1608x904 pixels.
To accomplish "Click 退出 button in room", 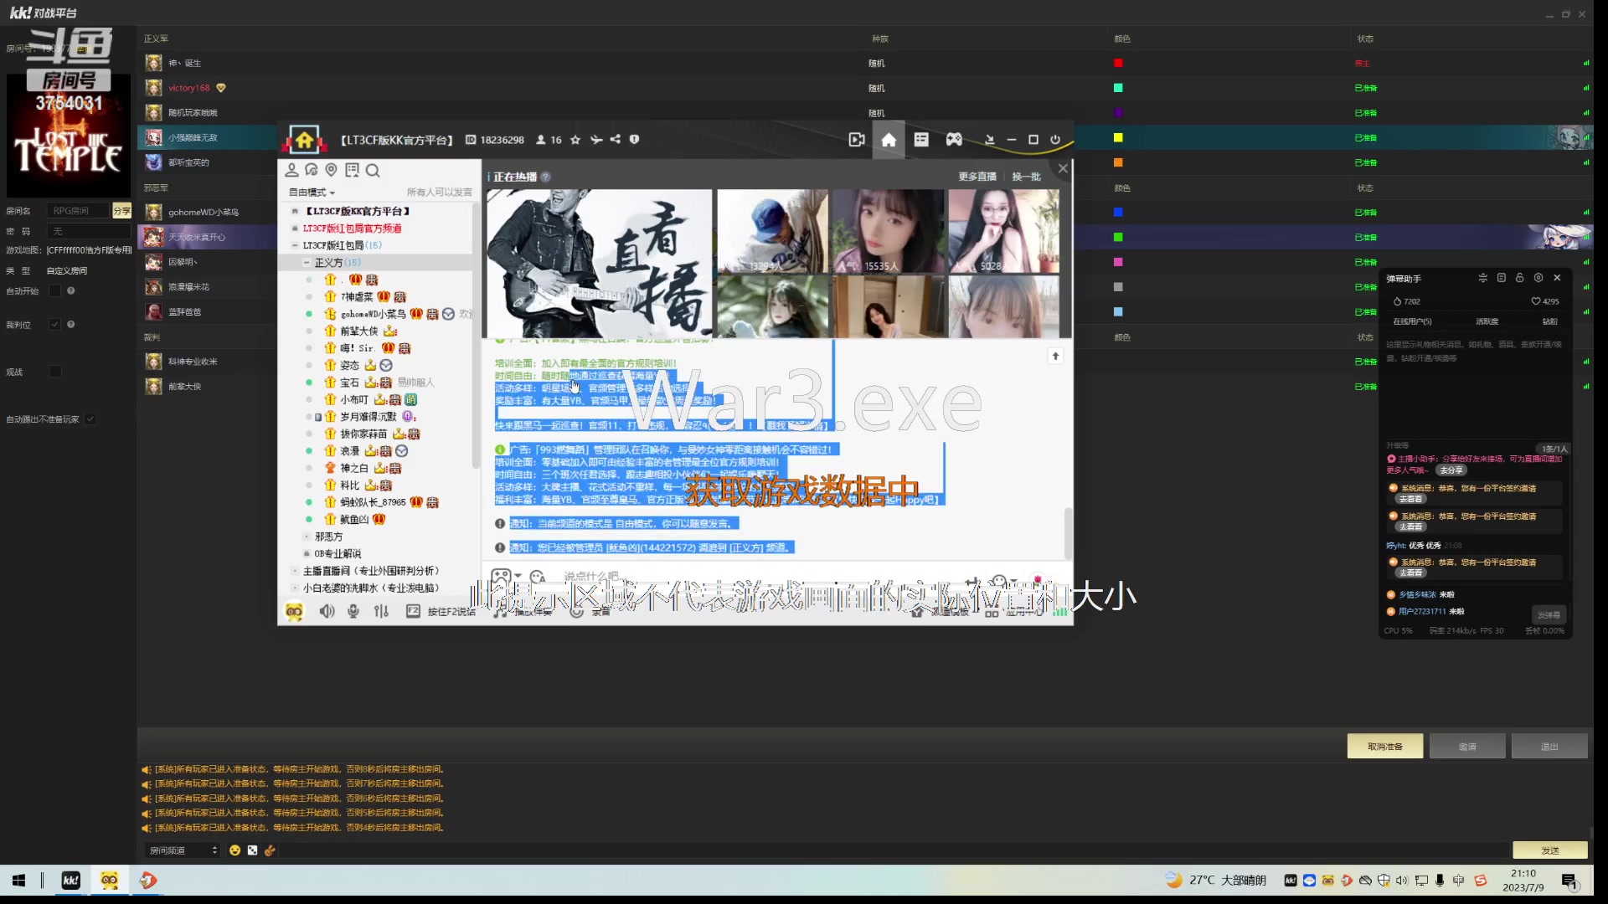I will click(x=1549, y=747).
